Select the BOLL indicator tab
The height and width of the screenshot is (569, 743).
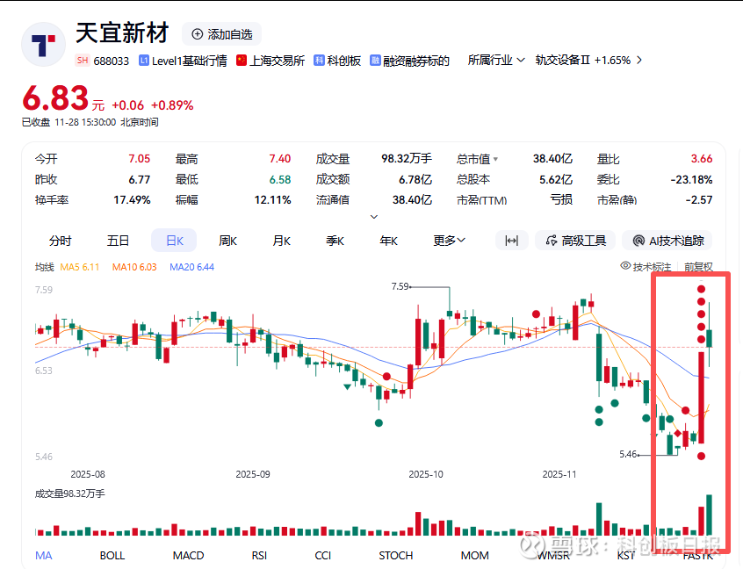[112, 555]
